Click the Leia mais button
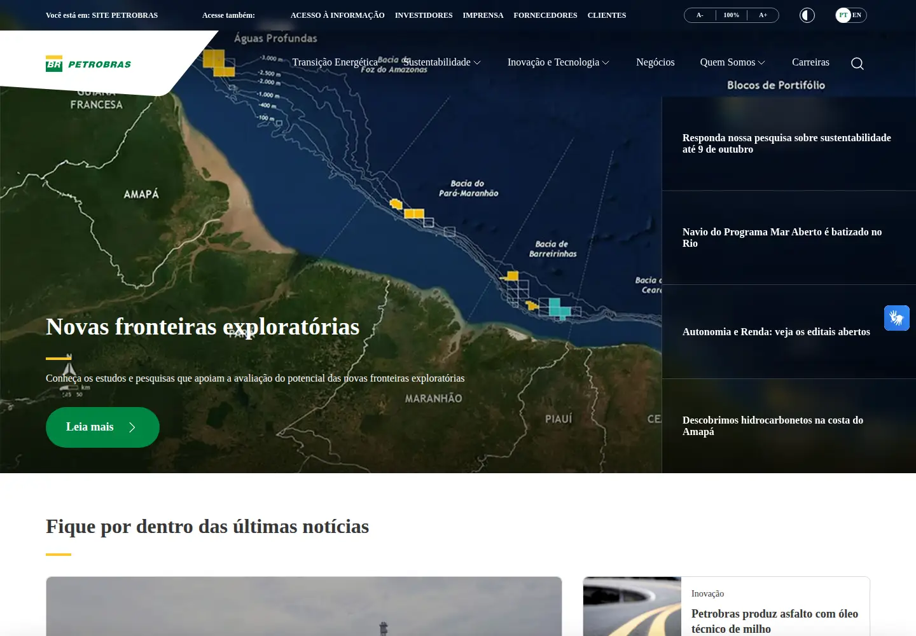The width and height of the screenshot is (916, 636). pyautogui.click(x=102, y=427)
